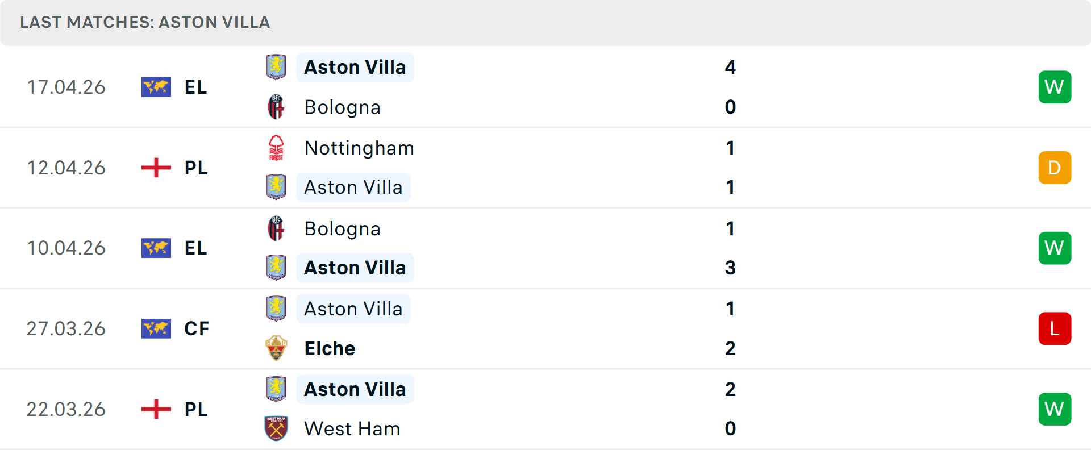
Task: Select the Elche team name label
Action: 330,348
